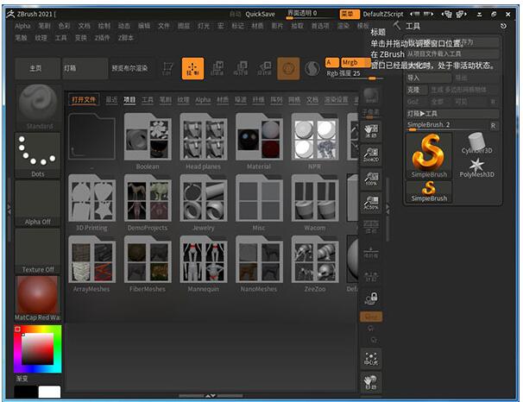Click the 100% actual size icon
The width and height of the screenshot is (523, 402).
[x=371, y=179]
